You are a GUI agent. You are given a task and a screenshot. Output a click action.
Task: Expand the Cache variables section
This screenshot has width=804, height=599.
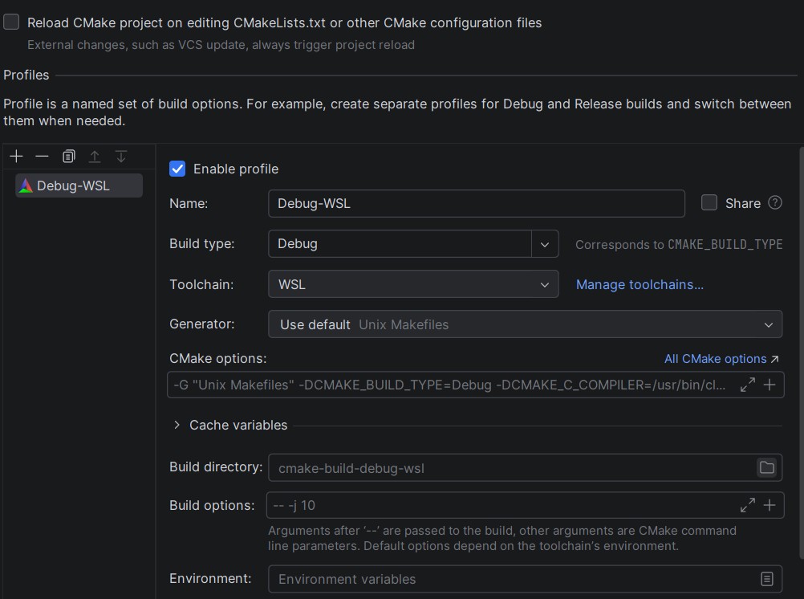coord(177,425)
